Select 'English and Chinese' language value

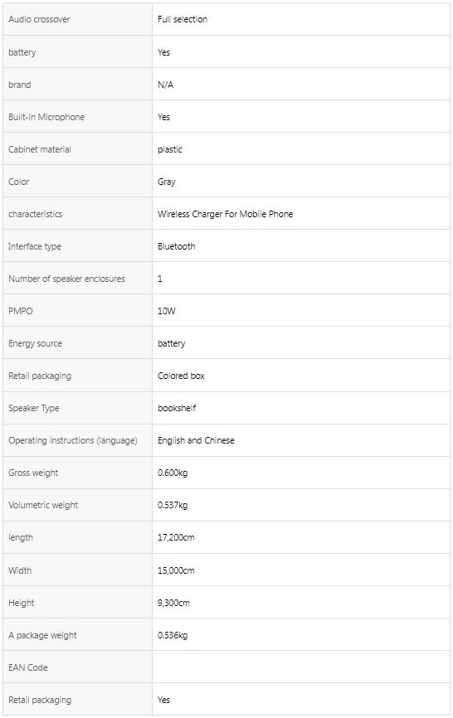(x=196, y=440)
